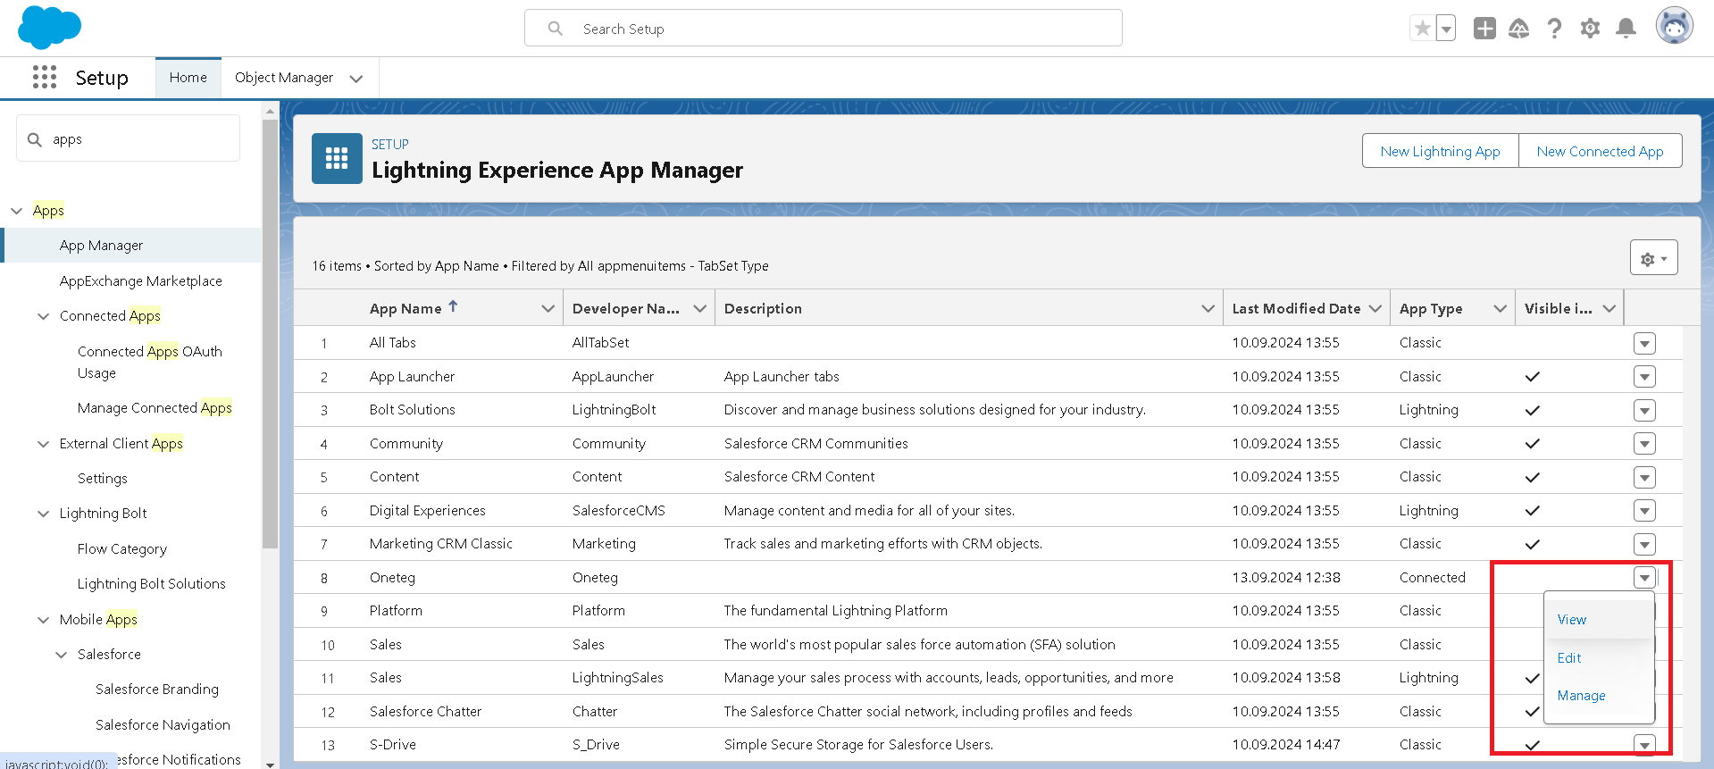Viewport: 1714px width, 769px height.
Task: Open list view controls gear dropdown
Action: point(1653,258)
